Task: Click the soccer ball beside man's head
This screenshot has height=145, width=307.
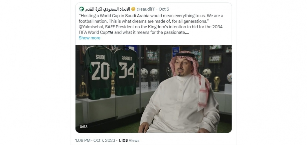Action: click(x=207, y=73)
